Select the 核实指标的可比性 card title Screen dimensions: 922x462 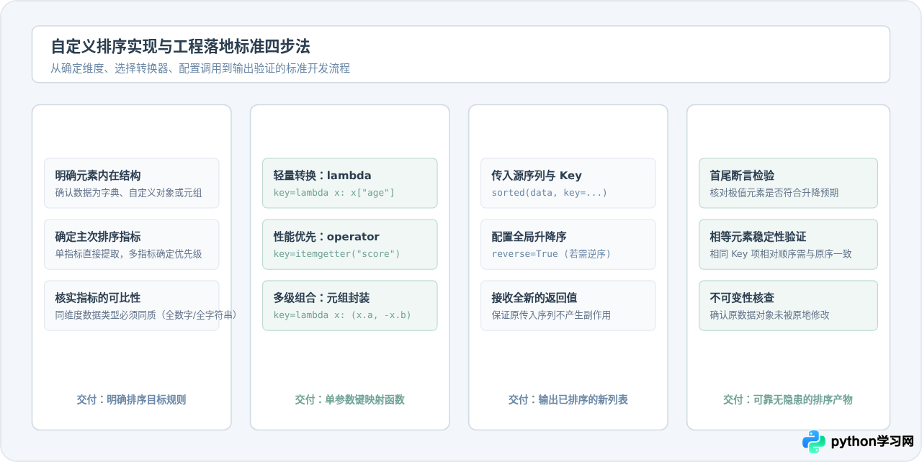click(x=98, y=298)
